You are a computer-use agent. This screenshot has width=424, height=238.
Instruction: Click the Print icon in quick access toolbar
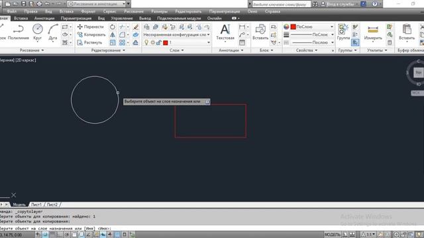(39, 4)
